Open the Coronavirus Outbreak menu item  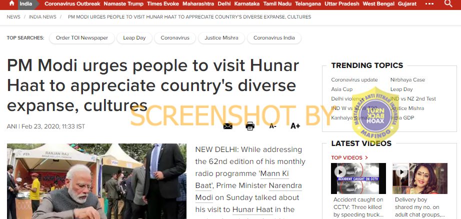click(72, 4)
